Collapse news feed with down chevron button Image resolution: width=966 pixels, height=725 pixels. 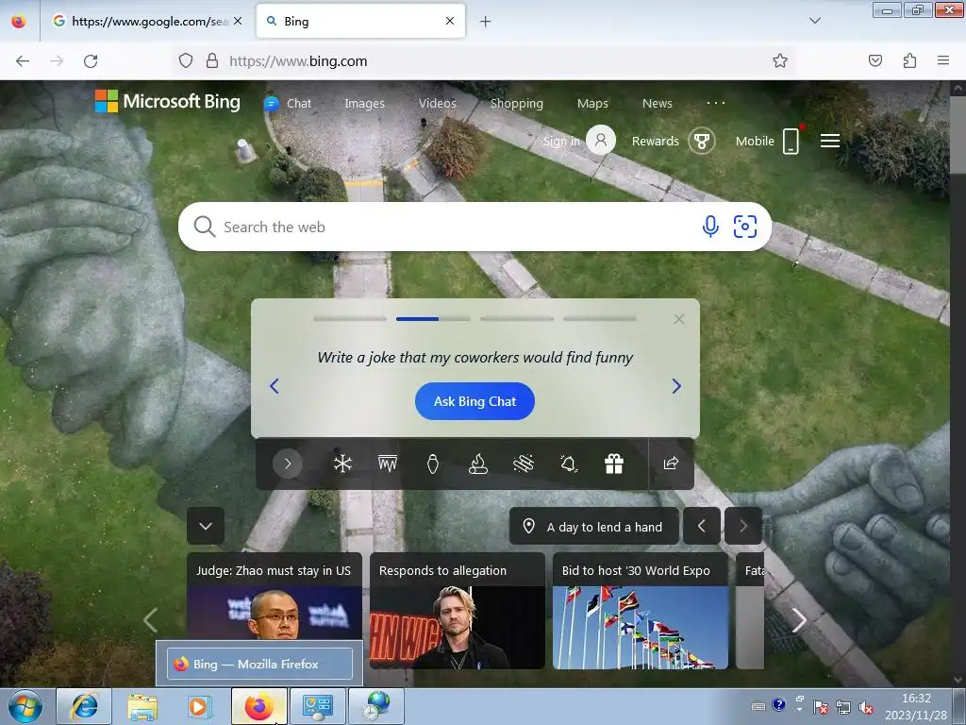click(x=206, y=526)
